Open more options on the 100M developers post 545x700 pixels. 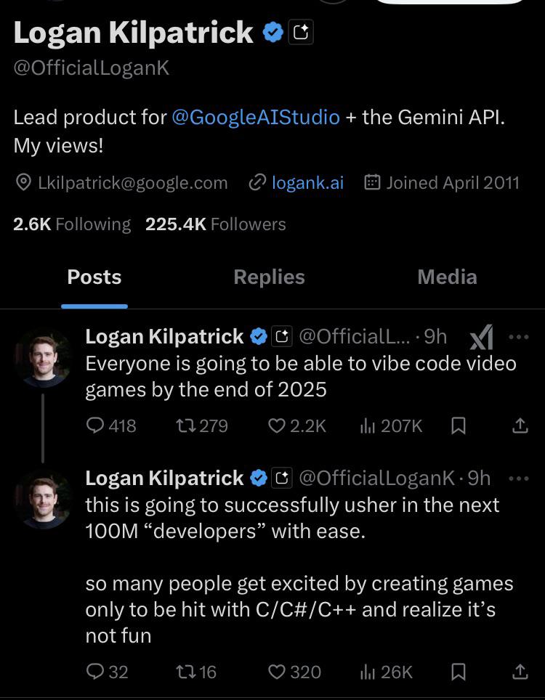(x=519, y=479)
